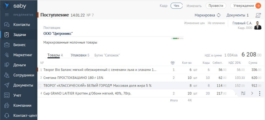Click the Себест. column header
The image size is (265, 120).
point(217,63)
